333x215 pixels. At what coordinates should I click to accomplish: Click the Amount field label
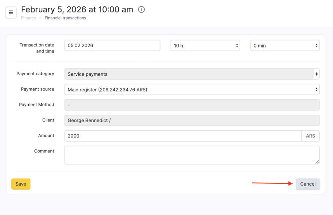(46, 136)
